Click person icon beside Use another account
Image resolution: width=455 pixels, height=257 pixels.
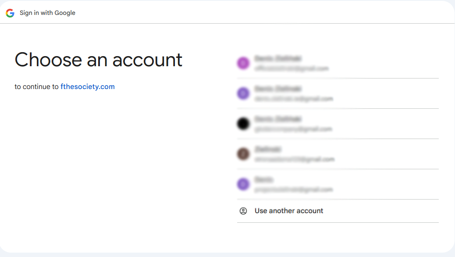point(243,211)
